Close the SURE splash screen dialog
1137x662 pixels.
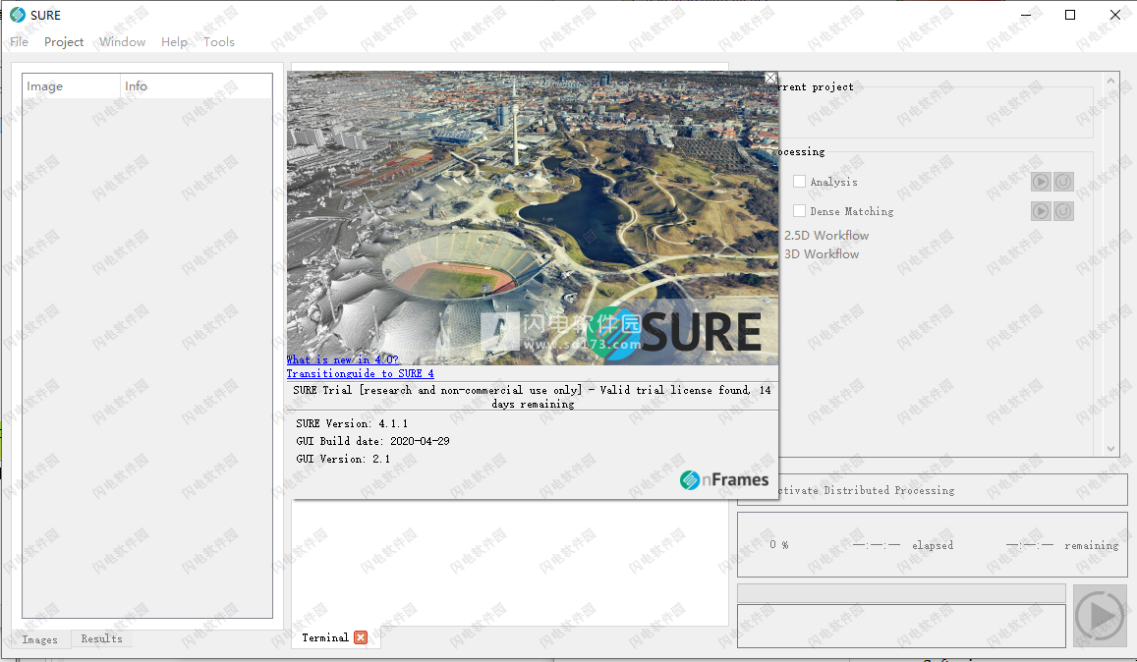click(770, 78)
